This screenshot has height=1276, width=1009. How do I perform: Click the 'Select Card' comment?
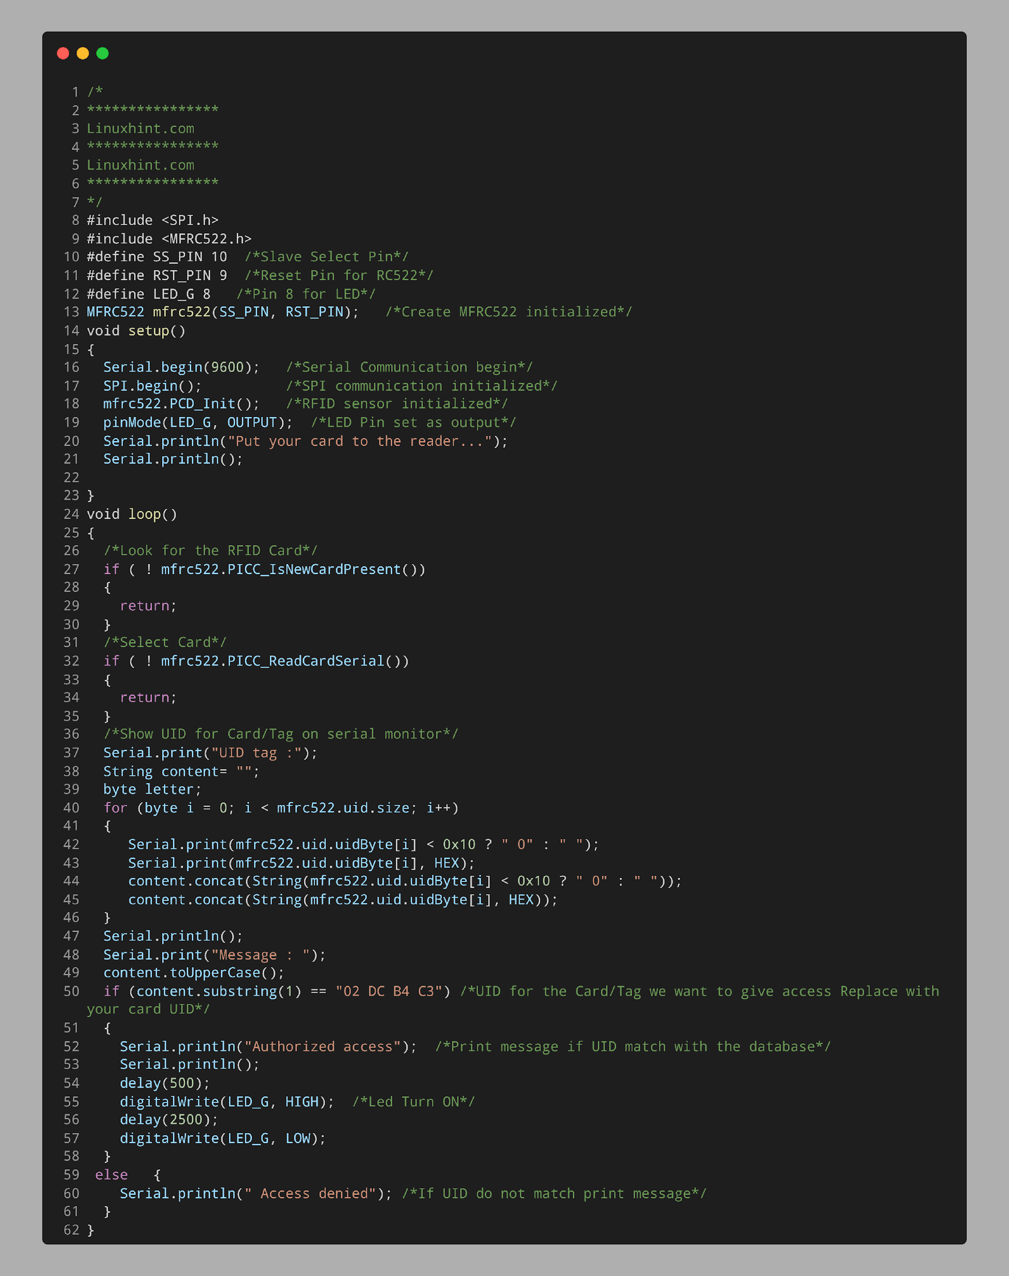point(165,643)
